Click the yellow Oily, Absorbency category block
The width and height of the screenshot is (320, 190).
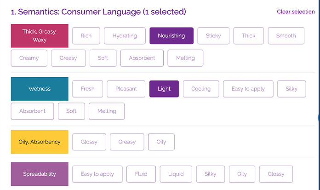tap(40, 142)
